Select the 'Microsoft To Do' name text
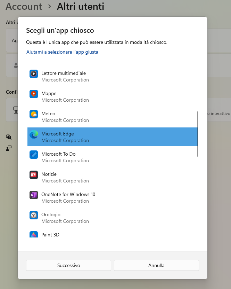231x289 pixels. (x=58, y=154)
